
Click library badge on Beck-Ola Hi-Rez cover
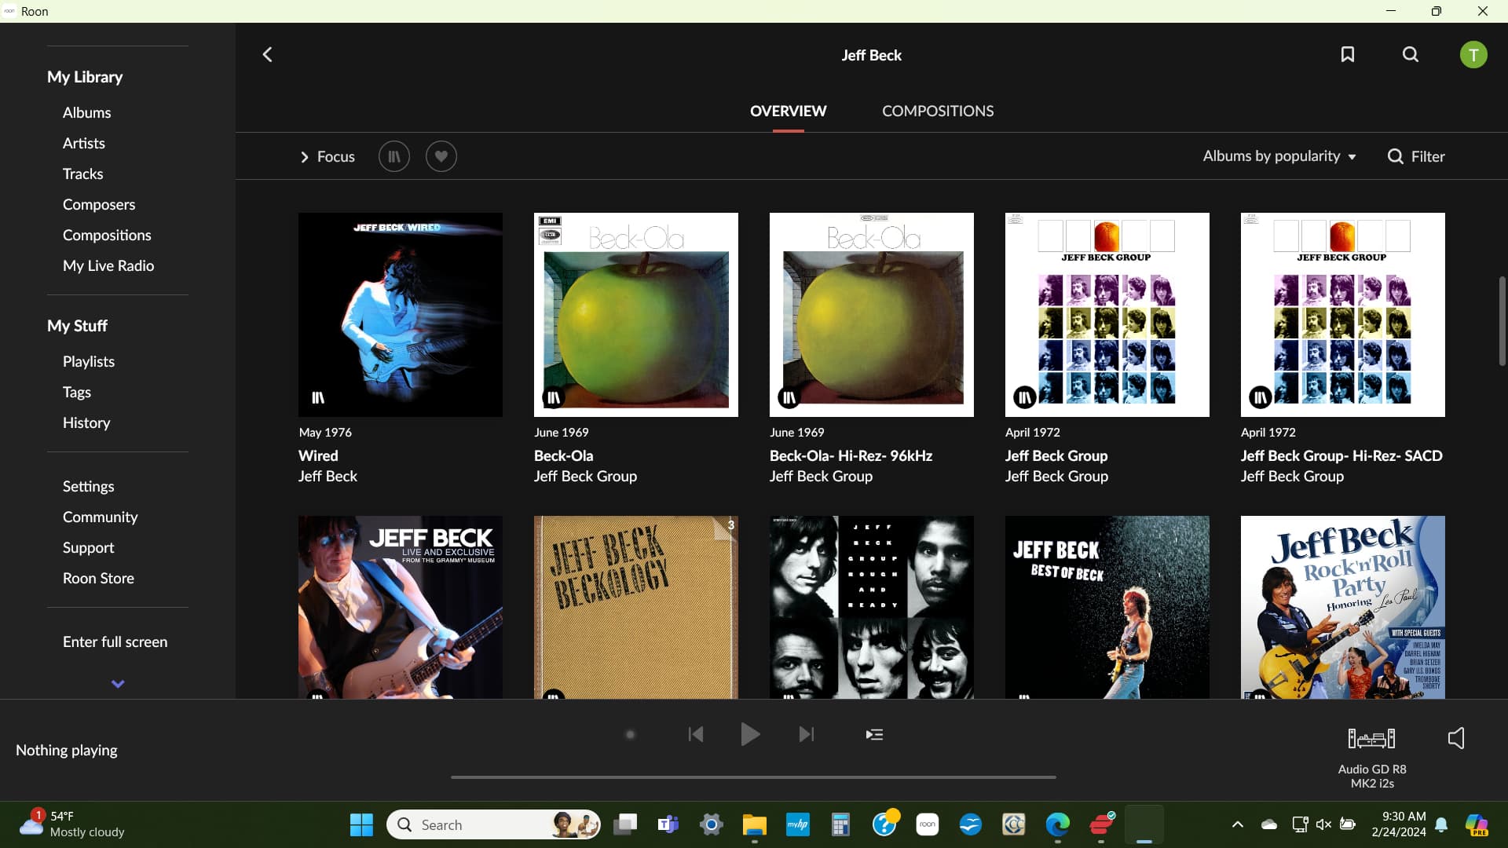pos(789,397)
